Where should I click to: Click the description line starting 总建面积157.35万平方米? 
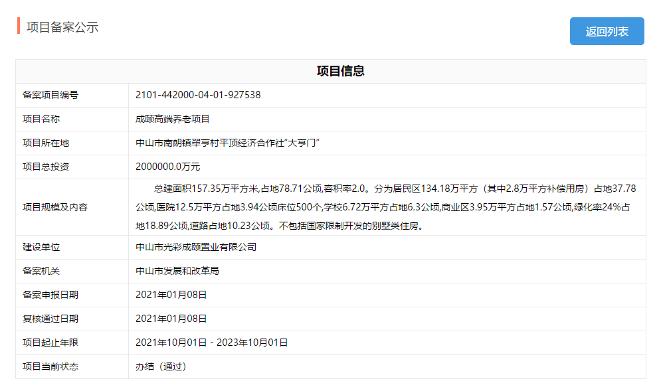click(395, 189)
